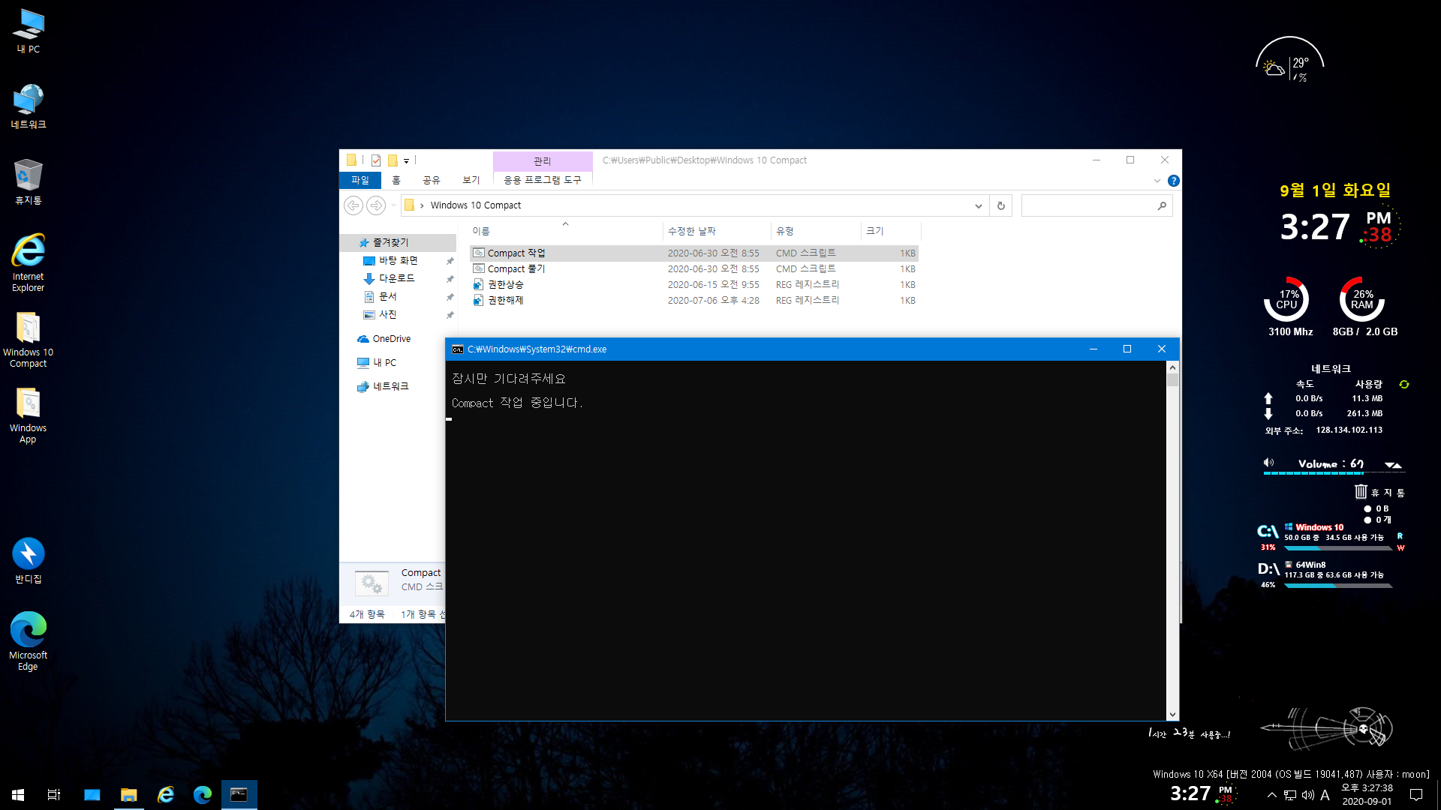Click the Explorer forward navigation arrow
The width and height of the screenshot is (1441, 810).
(376, 205)
